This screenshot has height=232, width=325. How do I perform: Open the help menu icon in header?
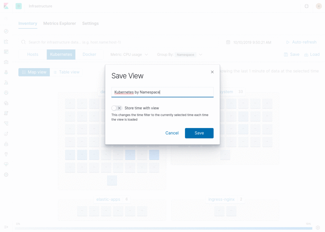[307, 6]
